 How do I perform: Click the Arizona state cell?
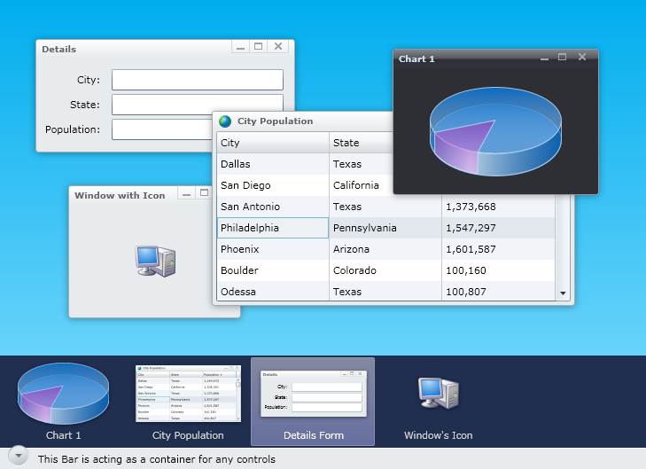(x=385, y=249)
